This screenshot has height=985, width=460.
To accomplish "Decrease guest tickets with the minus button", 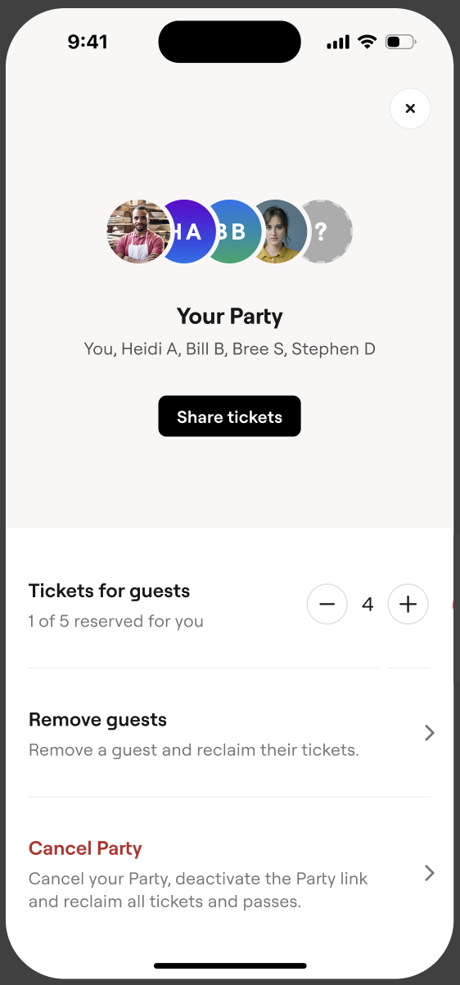I will tap(327, 605).
